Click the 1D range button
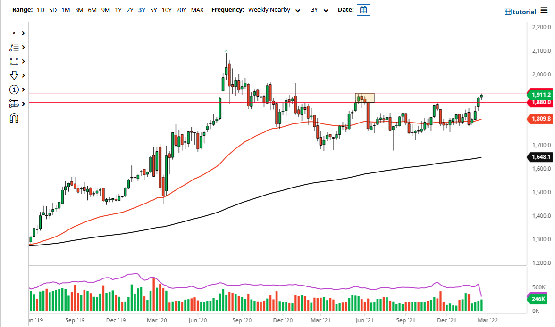Image resolution: width=555 pixels, height=327 pixels. 40,9
